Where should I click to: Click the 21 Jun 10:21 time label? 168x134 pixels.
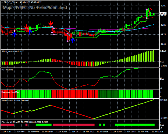(89, 132)
